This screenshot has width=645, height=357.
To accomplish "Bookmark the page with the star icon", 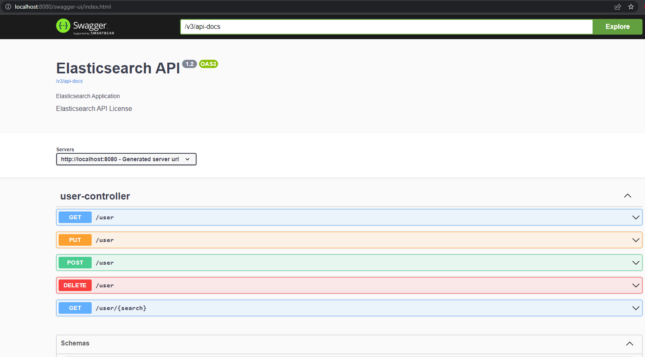I will 631,7.
